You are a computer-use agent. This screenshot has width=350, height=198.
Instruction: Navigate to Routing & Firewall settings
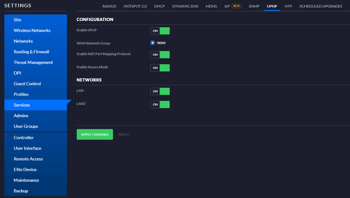click(x=31, y=52)
